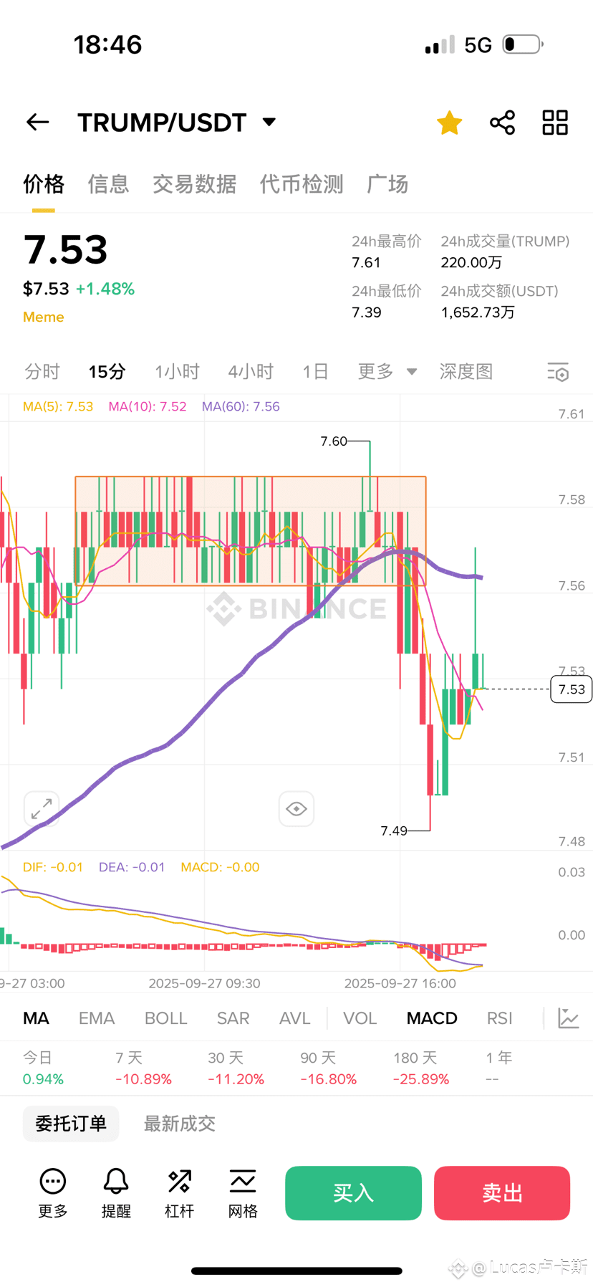Toggle the AVL indicator
This screenshot has width=593, height=1287.
point(294,1018)
